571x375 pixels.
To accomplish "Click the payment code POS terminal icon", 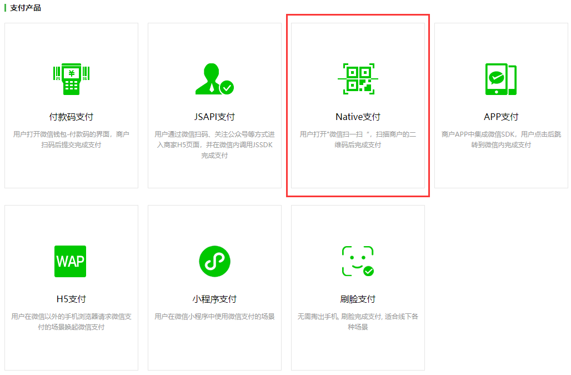I will [71, 79].
